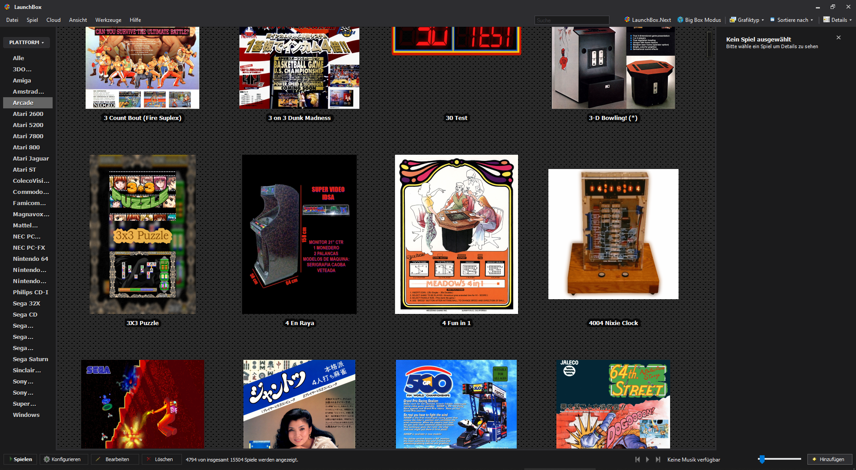
Task: Select the 4004 Nixie Clock game thumbnail
Action: (613, 234)
